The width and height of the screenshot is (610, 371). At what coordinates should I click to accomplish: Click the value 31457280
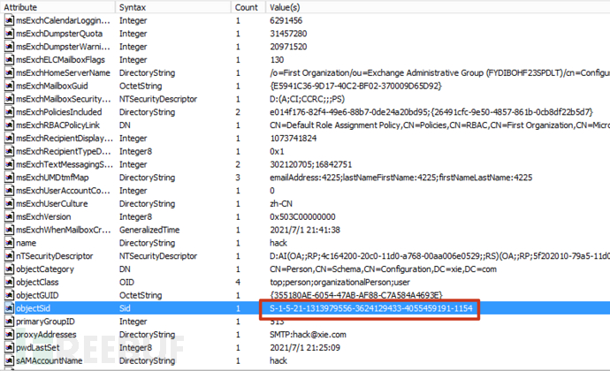(x=288, y=34)
